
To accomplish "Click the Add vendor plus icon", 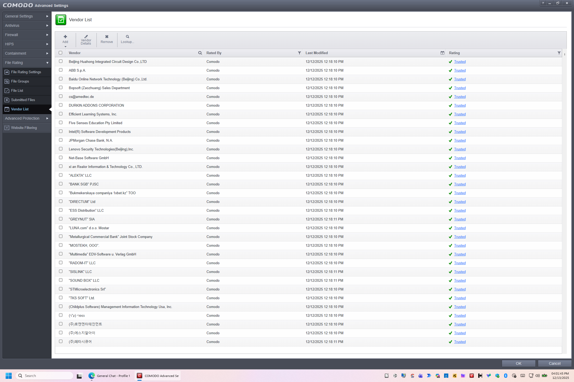I will pos(65,37).
